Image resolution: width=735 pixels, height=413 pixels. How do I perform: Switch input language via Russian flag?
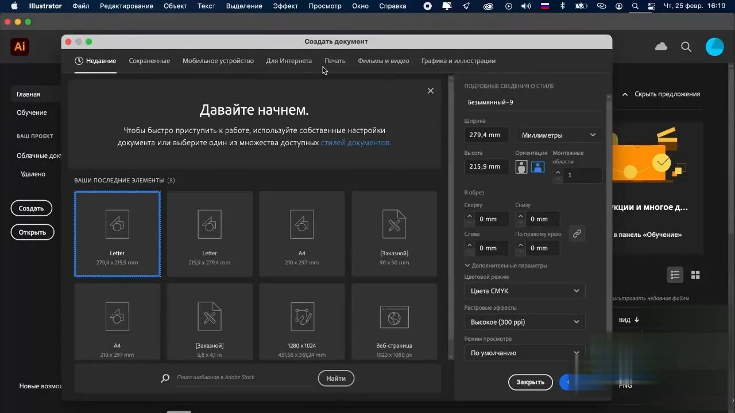pyautogui.click(x=545, y=6)
